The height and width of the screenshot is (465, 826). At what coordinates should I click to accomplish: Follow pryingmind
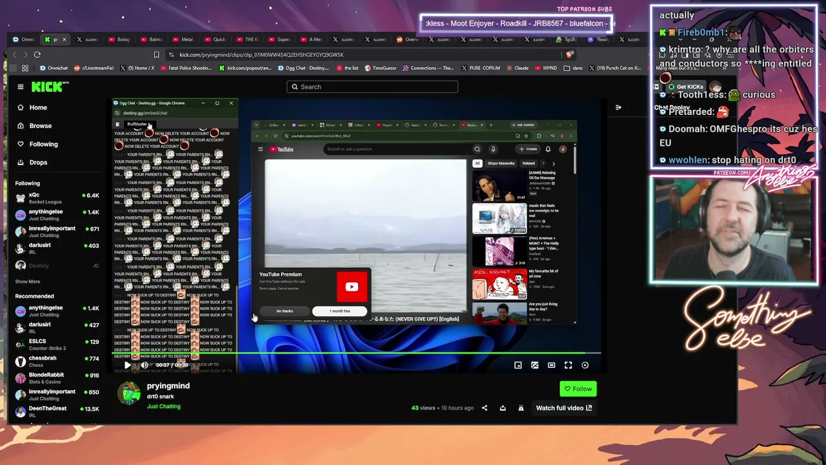578,389
